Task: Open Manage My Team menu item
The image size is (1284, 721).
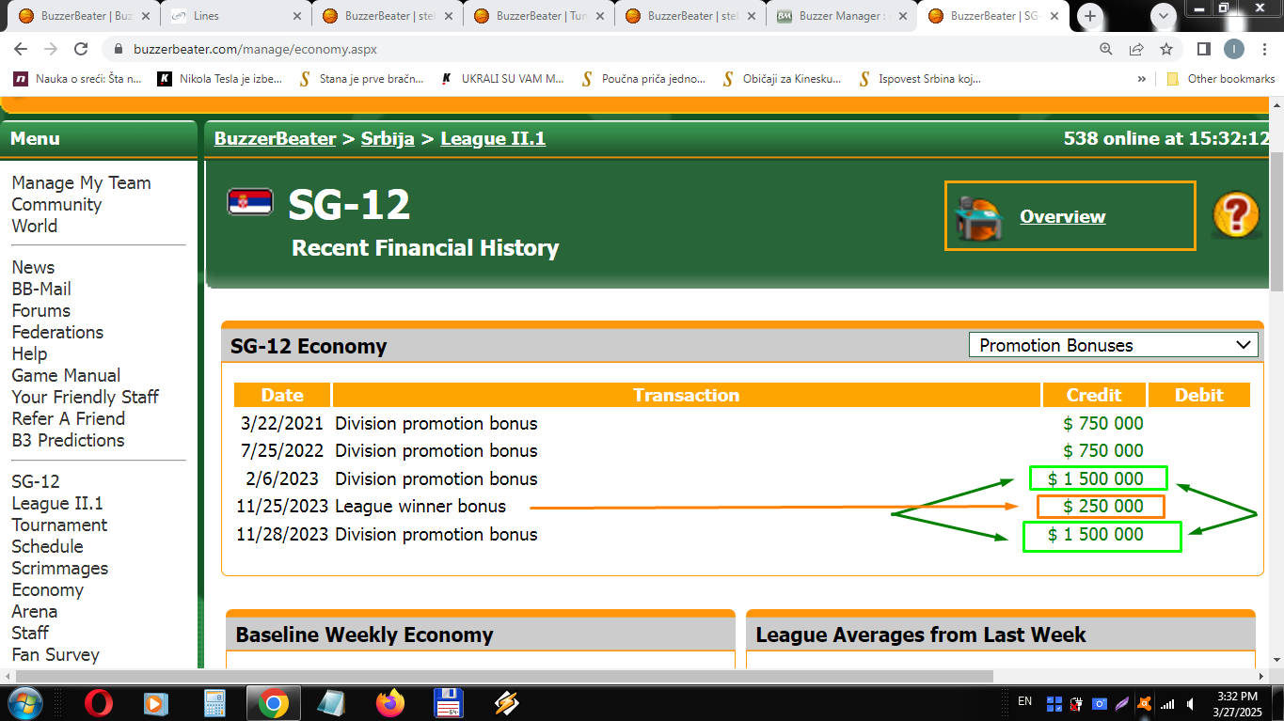Action: 81,182
